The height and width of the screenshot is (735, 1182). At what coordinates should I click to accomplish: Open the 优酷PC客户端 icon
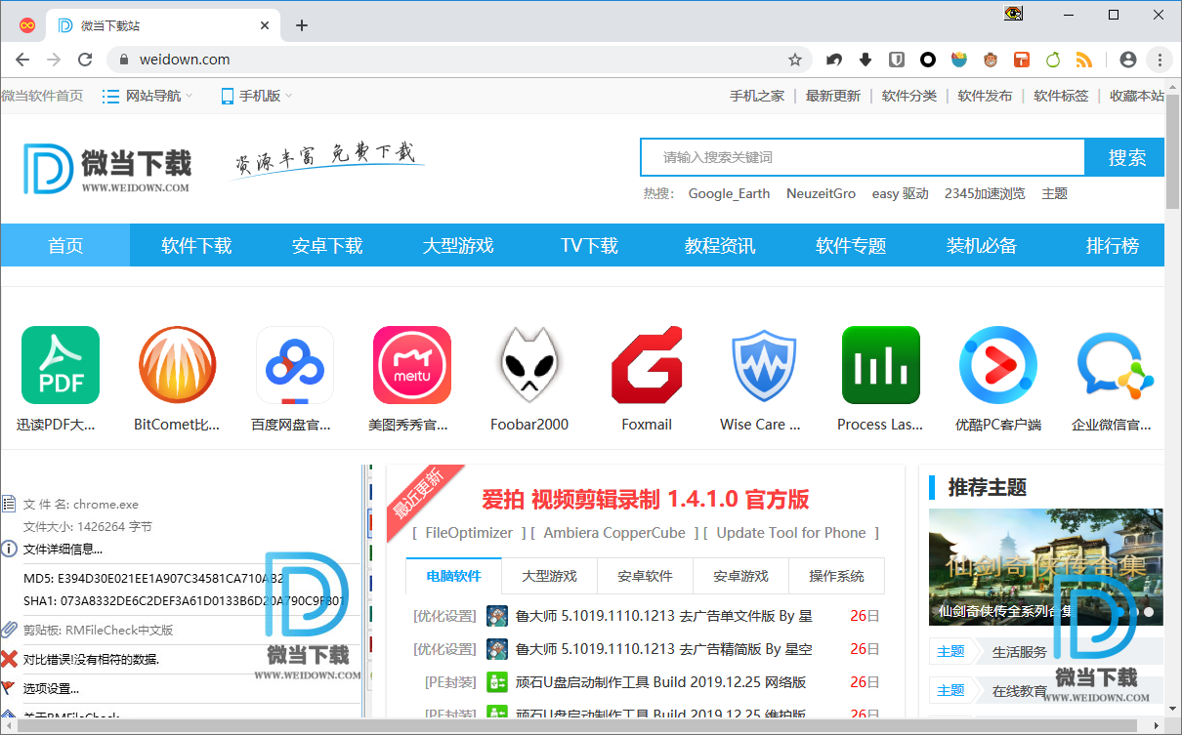997,365
